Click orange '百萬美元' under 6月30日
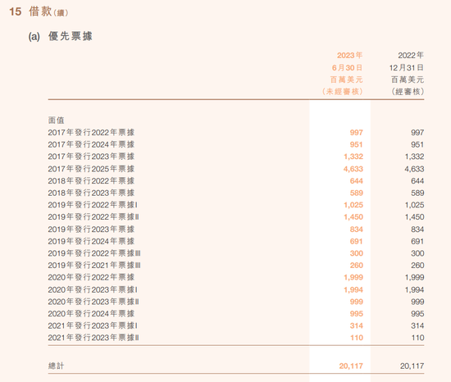The height and width of the screenshot is (382, 451). point(346,80)
